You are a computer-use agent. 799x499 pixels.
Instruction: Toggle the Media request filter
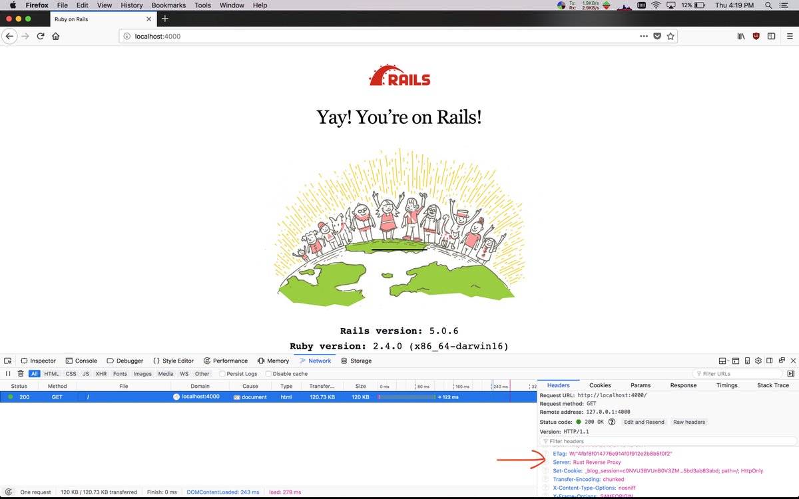tap(166, 374)
